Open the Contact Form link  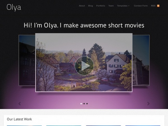[x=140, y=6]
